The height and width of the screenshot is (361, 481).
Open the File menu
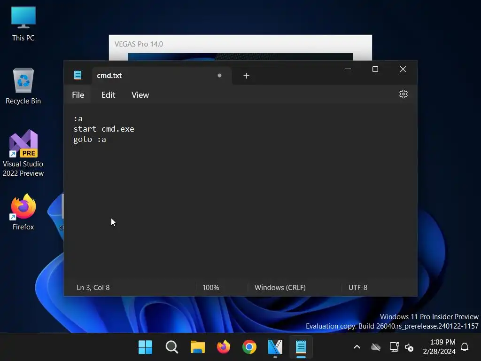click(x=78, y=95)
